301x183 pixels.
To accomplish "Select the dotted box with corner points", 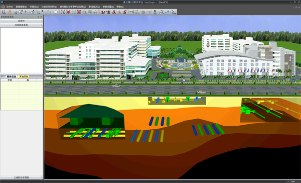I will [63, 12].
